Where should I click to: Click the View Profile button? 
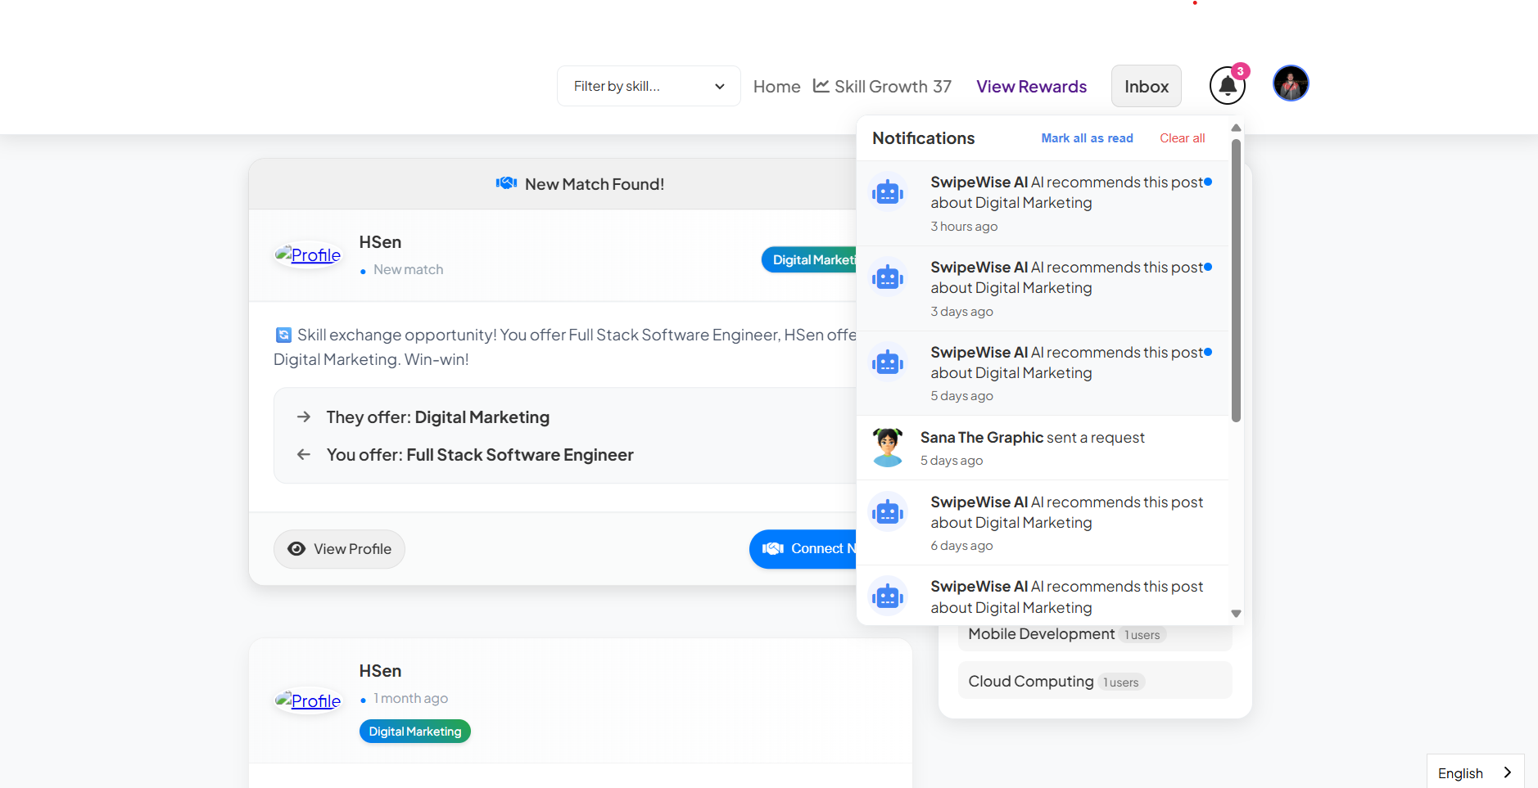pyautogui.click(x=339, y=549)
